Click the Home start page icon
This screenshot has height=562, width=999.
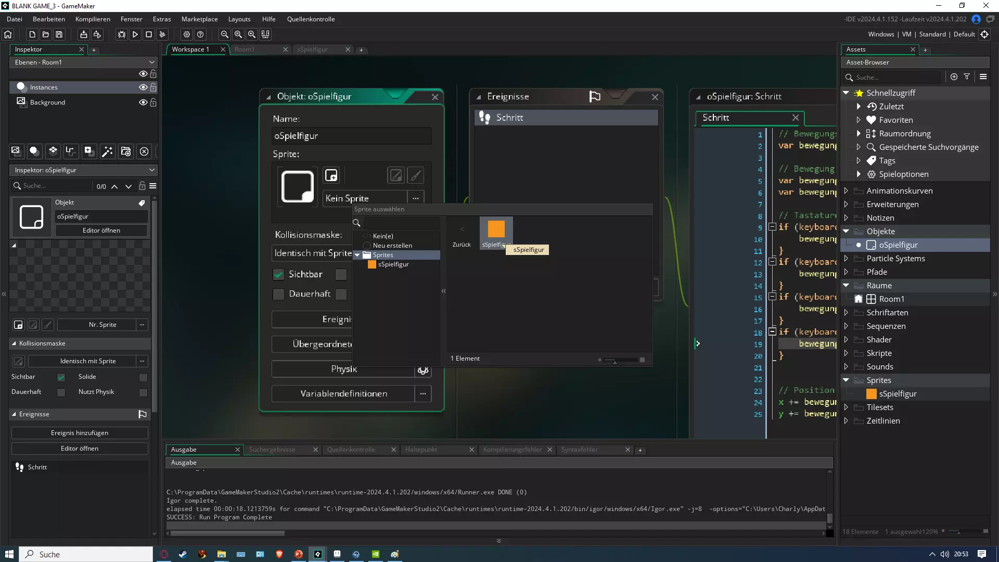8,34
